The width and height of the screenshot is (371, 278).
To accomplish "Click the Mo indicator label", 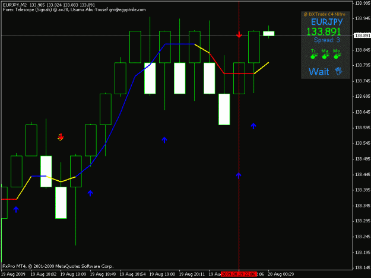I will point(336,51).
